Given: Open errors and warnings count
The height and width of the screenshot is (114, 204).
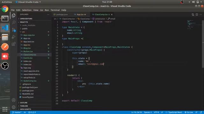Looking at the screenshot, I should [x=32, y=112].
